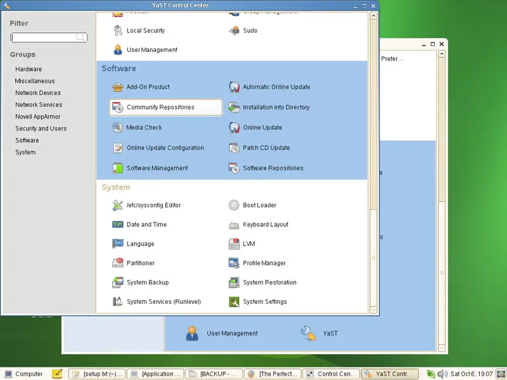The height and width of the screenshot is (380, 507).
Task: Open the Online Update icon
Action: pyautogui.click(x=234, y=128)
